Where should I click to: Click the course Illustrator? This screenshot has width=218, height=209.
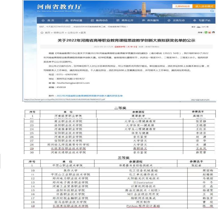[143, 182]
